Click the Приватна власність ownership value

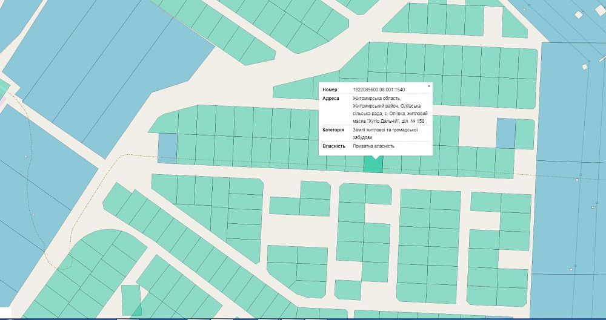click(x=373, y=146)
